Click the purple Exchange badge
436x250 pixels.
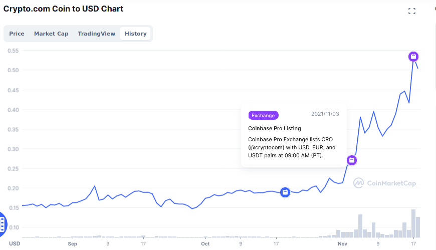(x=263, y=115)
